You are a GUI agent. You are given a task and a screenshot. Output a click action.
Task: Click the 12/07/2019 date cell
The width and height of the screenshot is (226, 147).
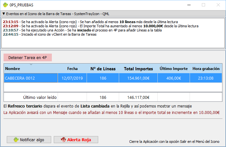click(x=72, y=78)
